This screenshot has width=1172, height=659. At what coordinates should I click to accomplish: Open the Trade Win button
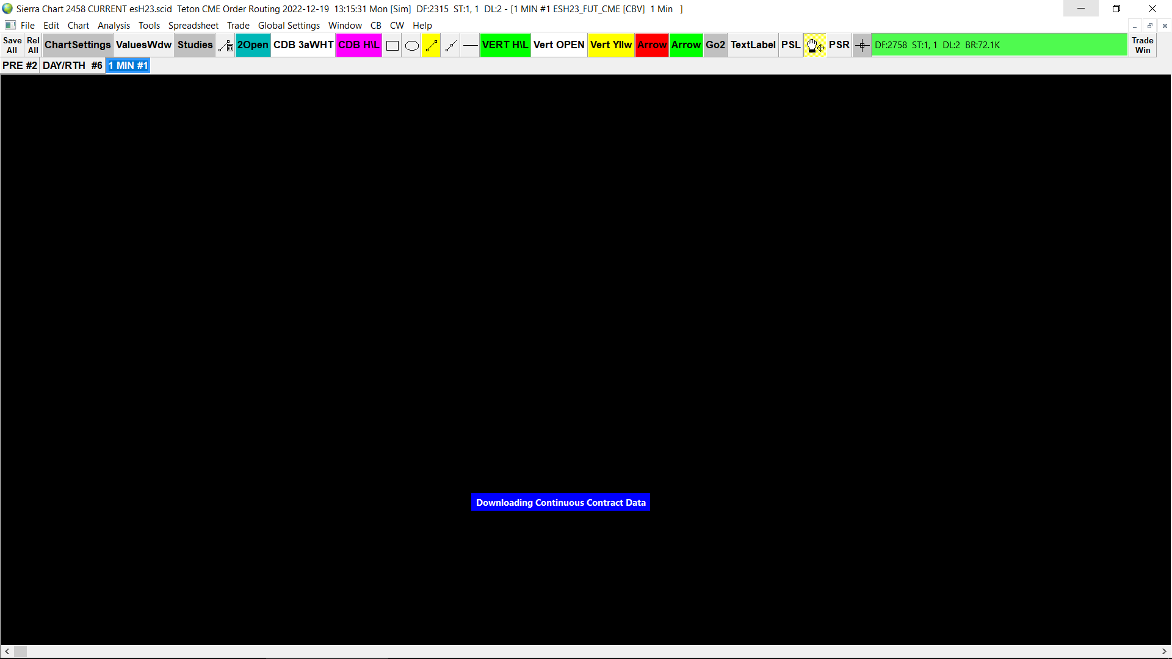click(1142, 45)
